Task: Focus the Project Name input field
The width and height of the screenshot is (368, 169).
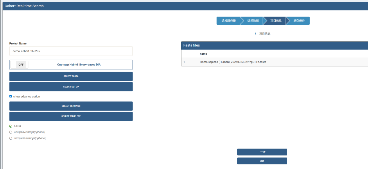Action: 71,51
